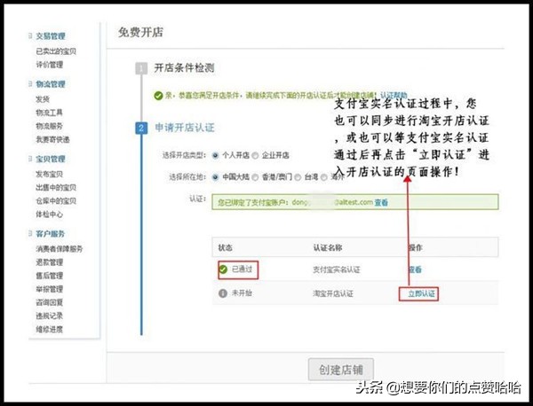Click 淘宝开店认证 name cell
This screenshot has height=406, width=533.
pos(333,293)
